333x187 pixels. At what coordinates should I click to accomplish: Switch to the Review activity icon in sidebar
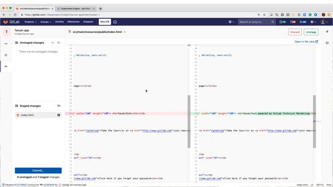click(x=6, y=55)
